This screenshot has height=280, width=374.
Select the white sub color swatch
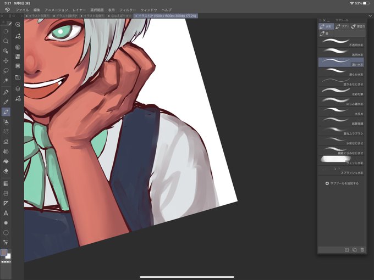click(x=9, y=256)
